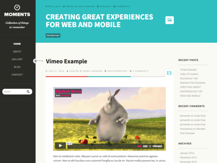Image resolution: width=217 pixels, height=163 pixels.
Task: Click the image post-format icon in the banner
Action: point(170,20)
